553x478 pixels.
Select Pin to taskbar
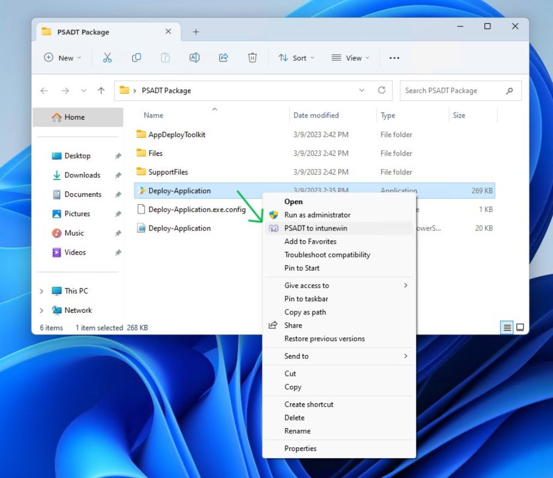click(339, 299)
